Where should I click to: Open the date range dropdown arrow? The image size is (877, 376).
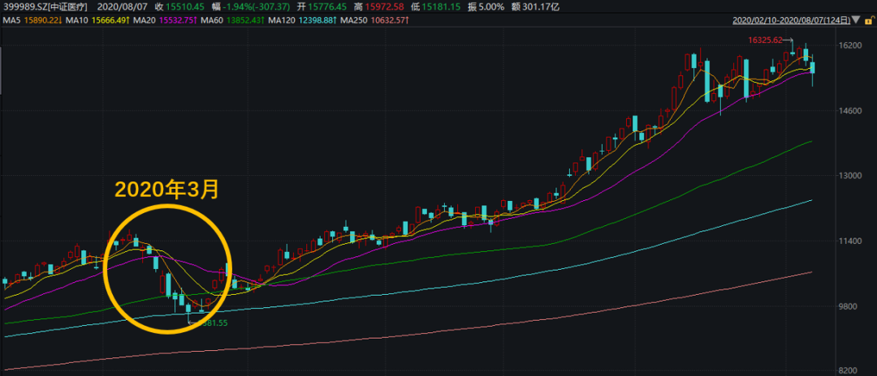tap(854, 19)
